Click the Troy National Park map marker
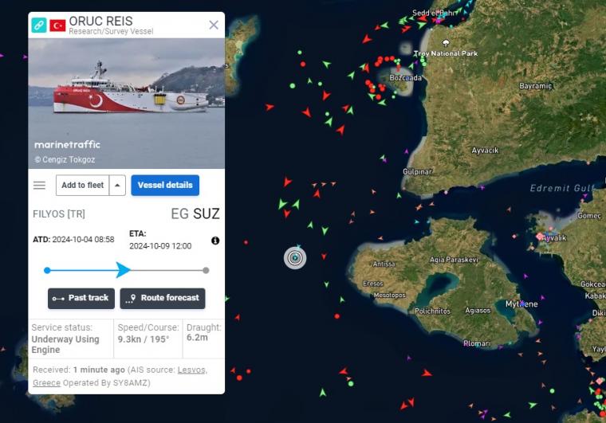 [x=446, y=42]
